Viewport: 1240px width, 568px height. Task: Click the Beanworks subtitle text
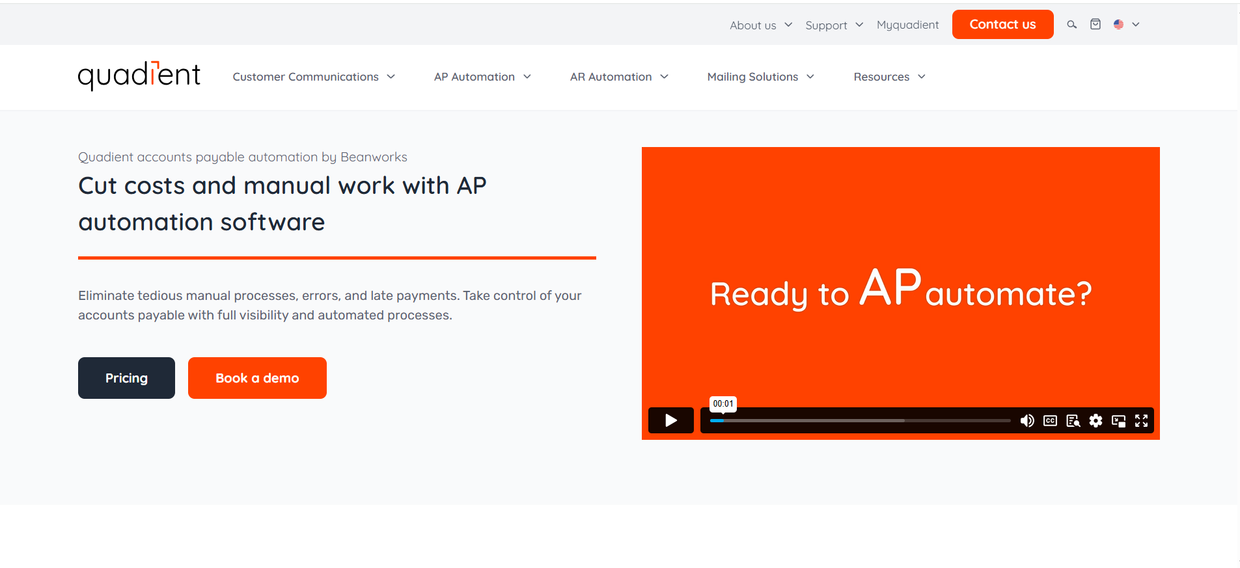(x=243, y=157)
